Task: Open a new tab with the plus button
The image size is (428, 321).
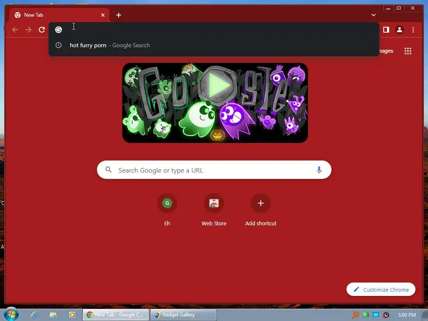Action: 118,15
